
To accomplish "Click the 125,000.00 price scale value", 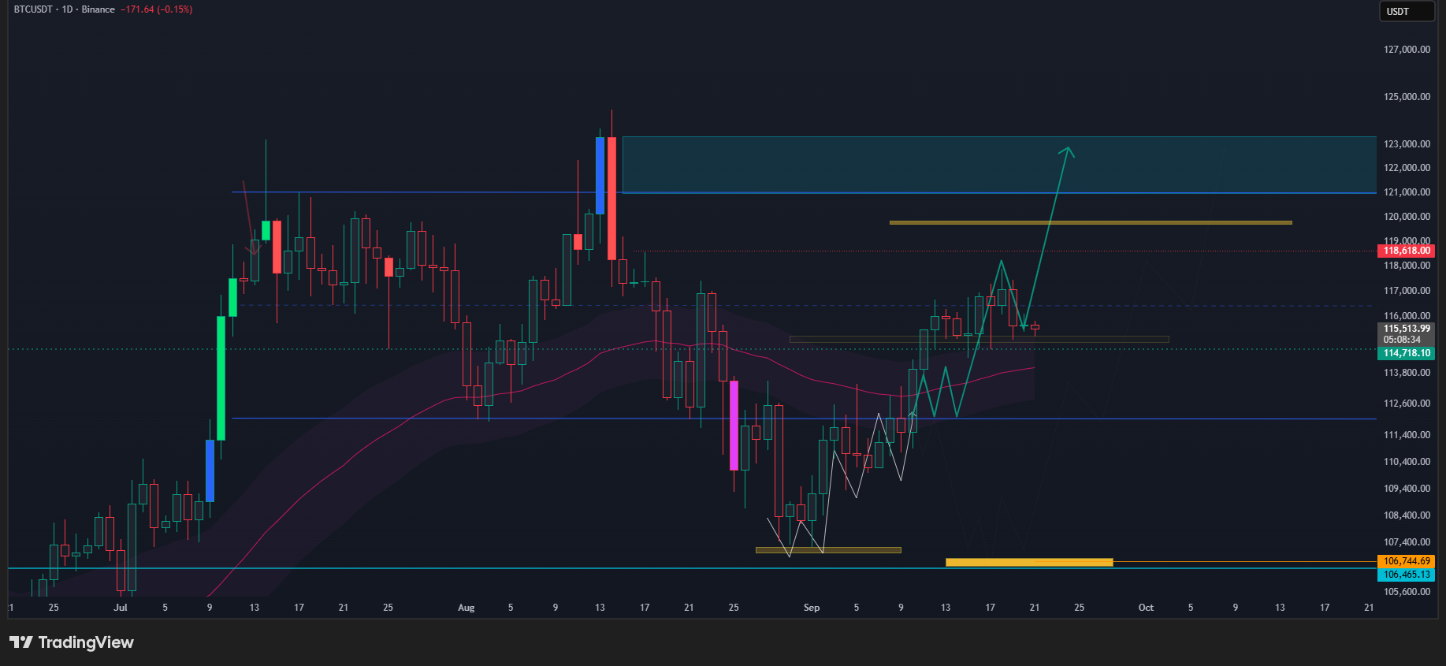I will pos(1407,97).
